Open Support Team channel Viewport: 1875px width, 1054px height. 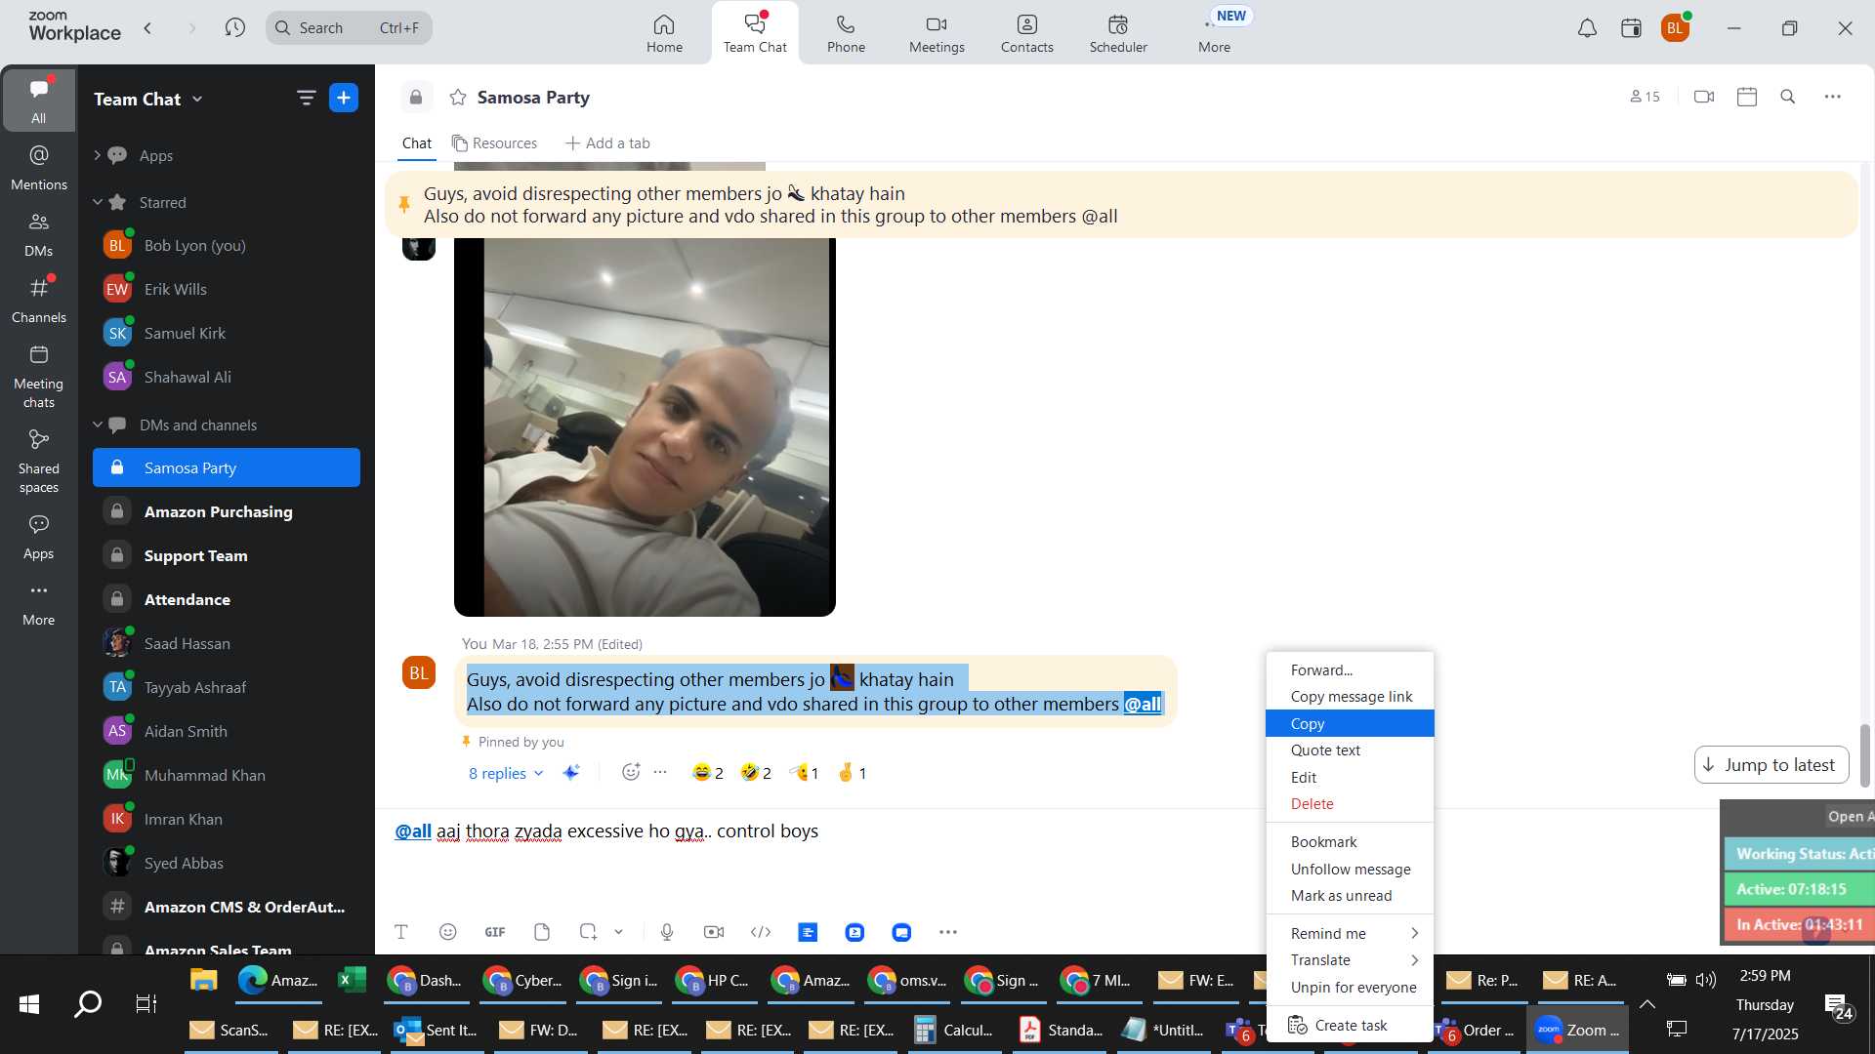[x=227, y=555]
